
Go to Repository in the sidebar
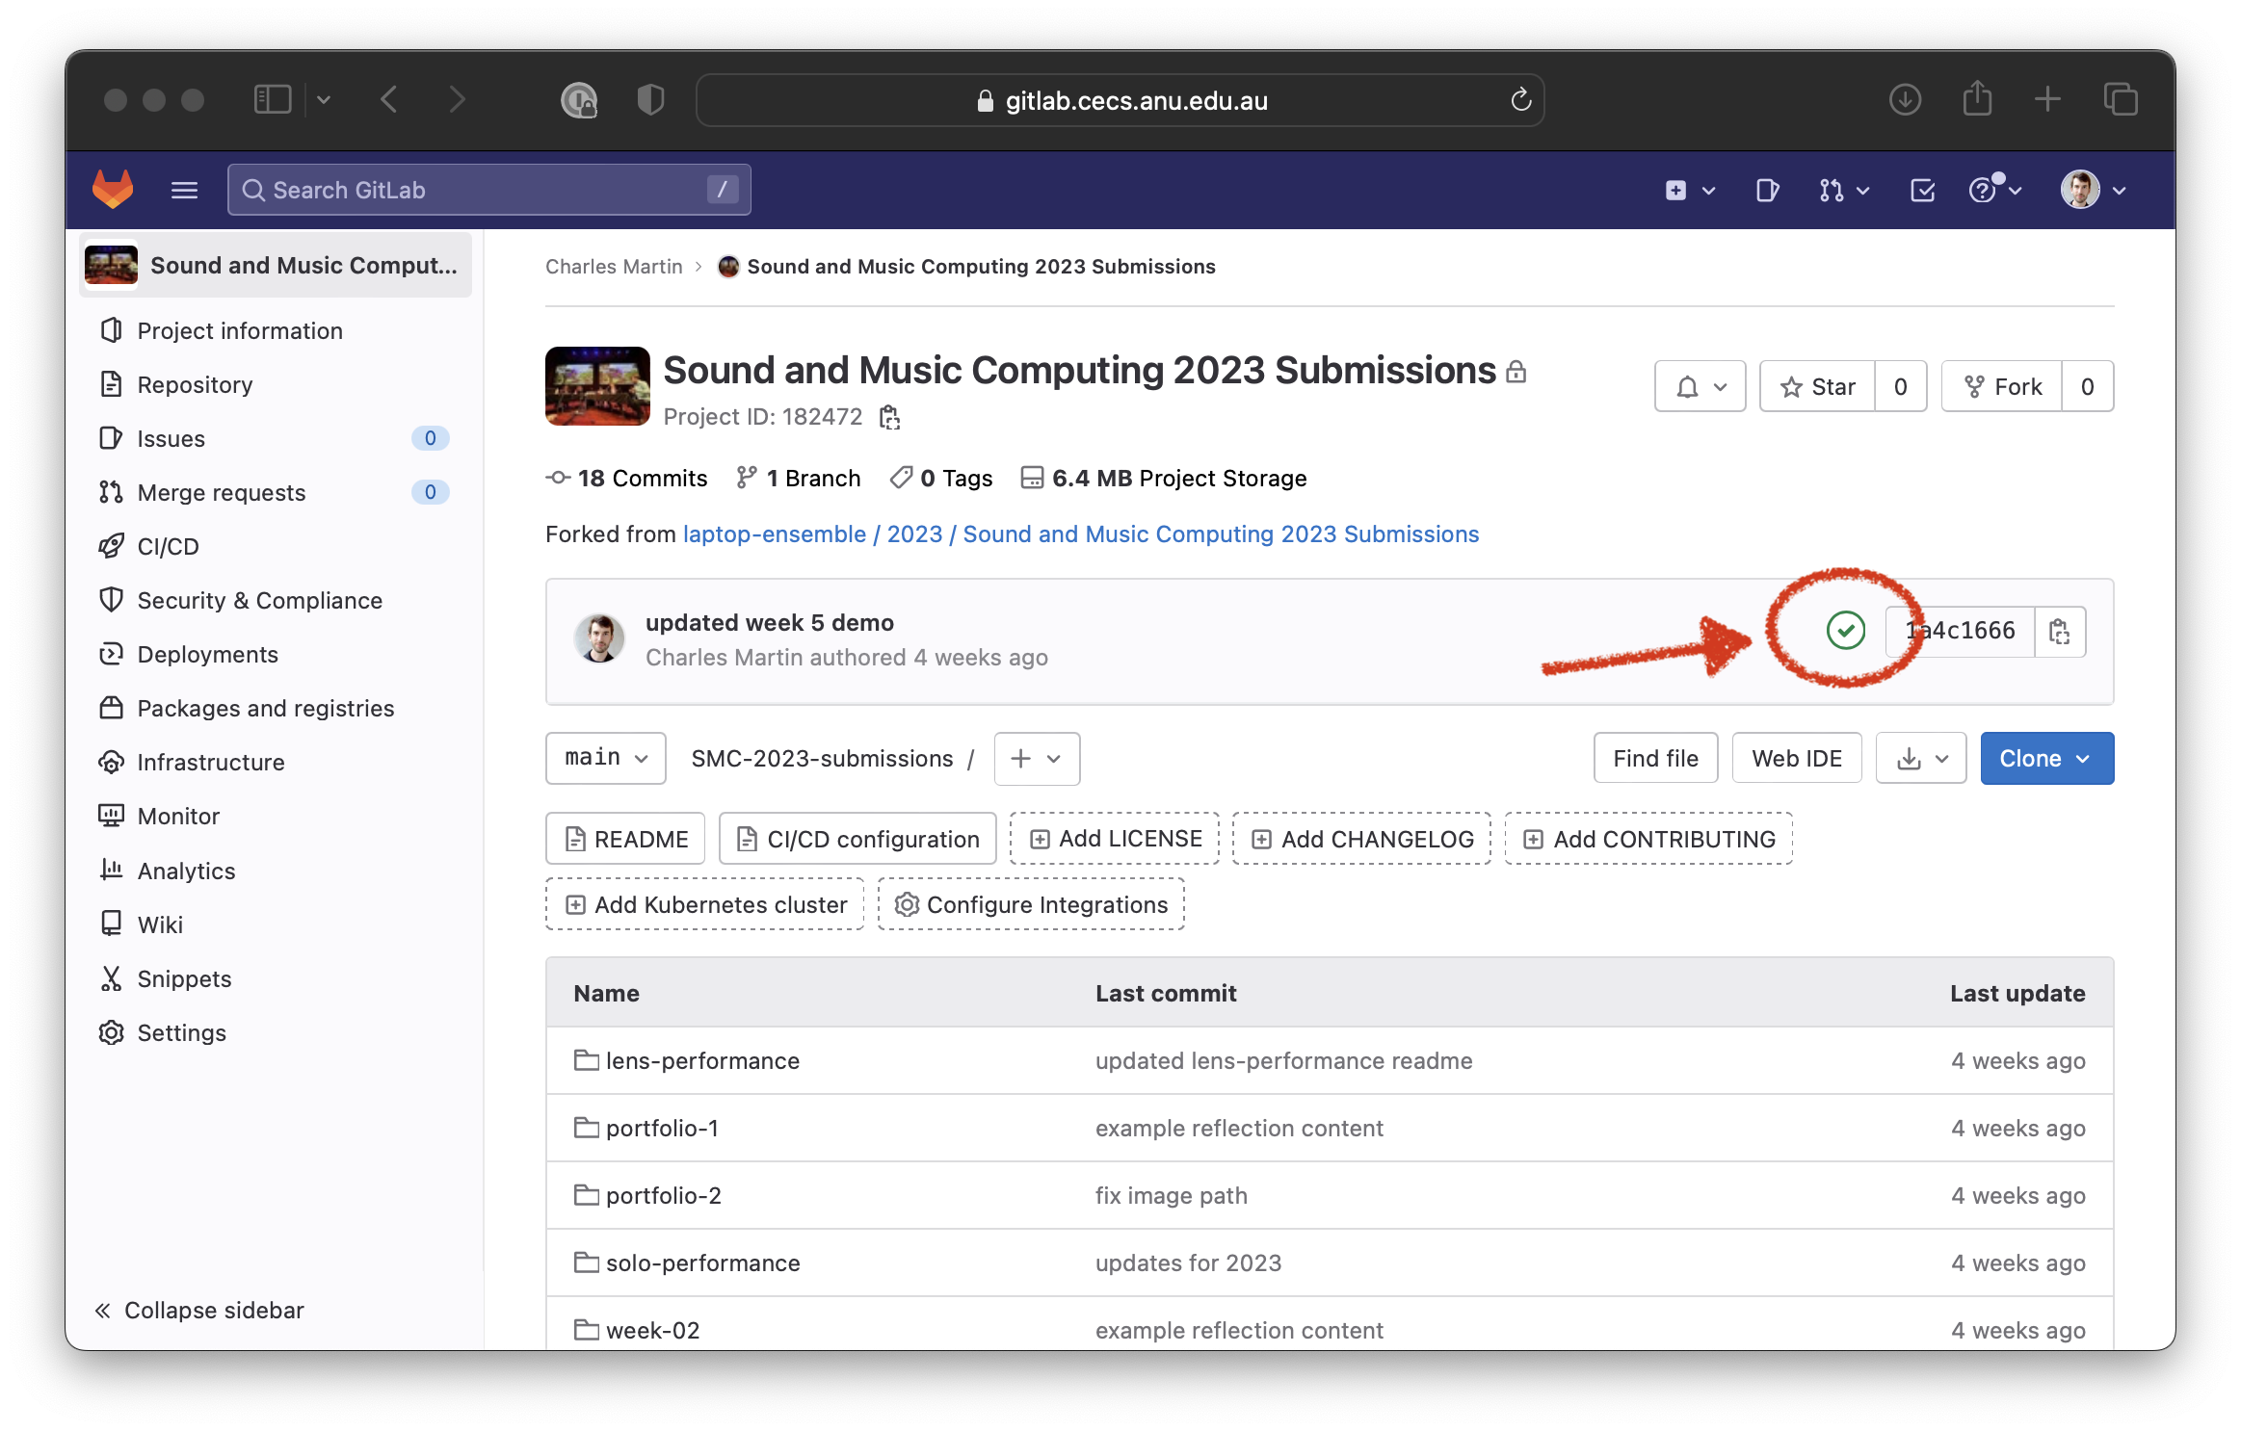(195, 385)
